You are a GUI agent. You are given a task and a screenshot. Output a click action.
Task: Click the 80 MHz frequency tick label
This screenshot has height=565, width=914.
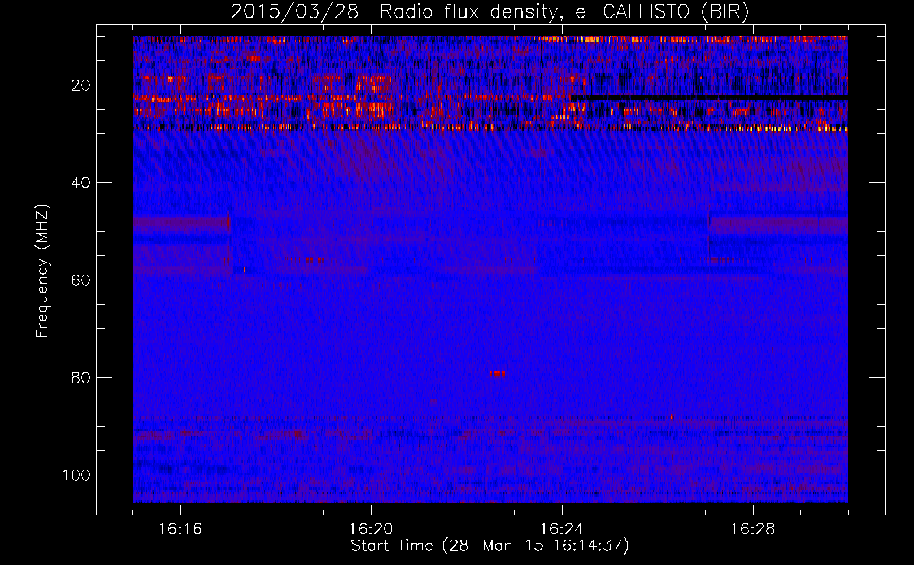point(81,378)
